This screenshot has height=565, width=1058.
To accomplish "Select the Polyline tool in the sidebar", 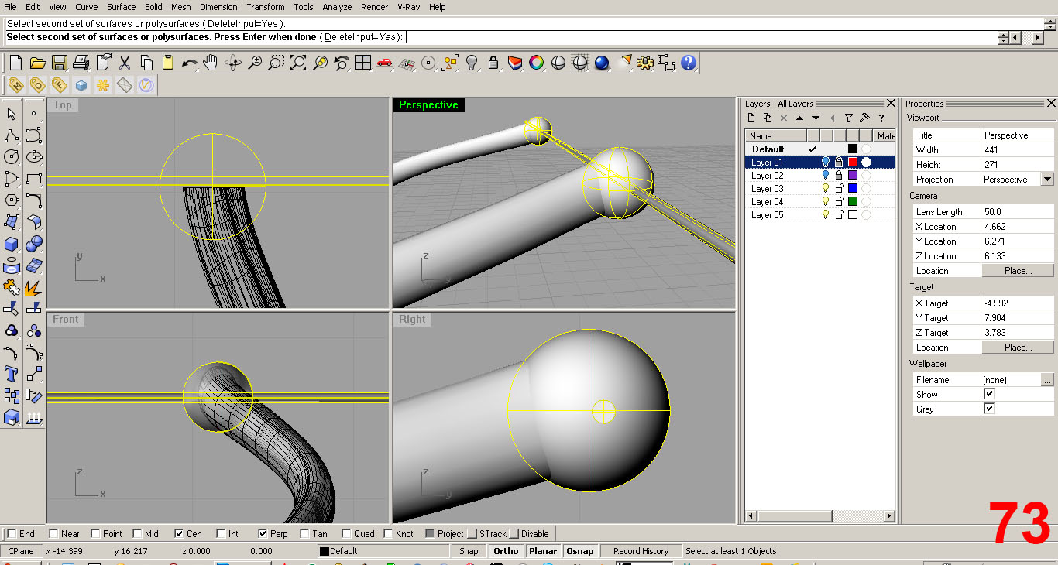I will pos(12,135).
